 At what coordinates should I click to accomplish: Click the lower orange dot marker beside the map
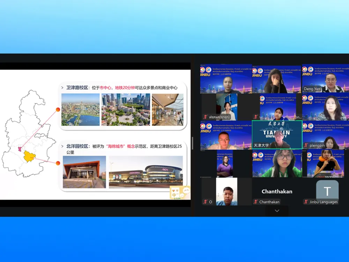tap(58, 163)
